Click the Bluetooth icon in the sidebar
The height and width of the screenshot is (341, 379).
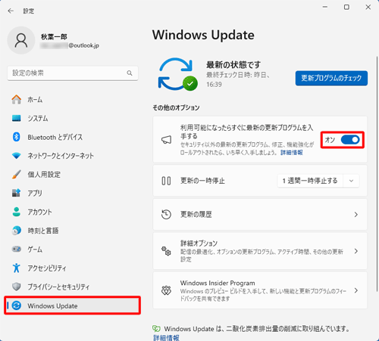(x=17, y=137)
